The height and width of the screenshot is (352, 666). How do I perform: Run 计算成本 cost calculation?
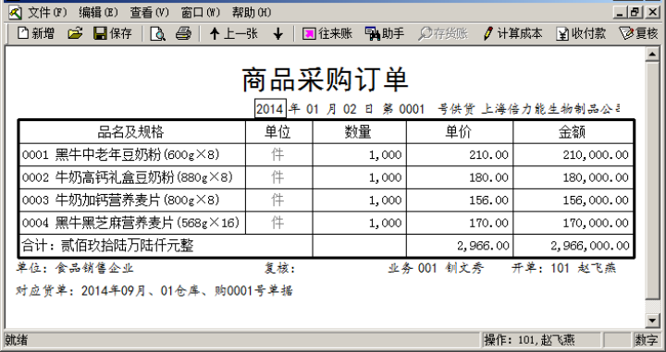point(513,33)
